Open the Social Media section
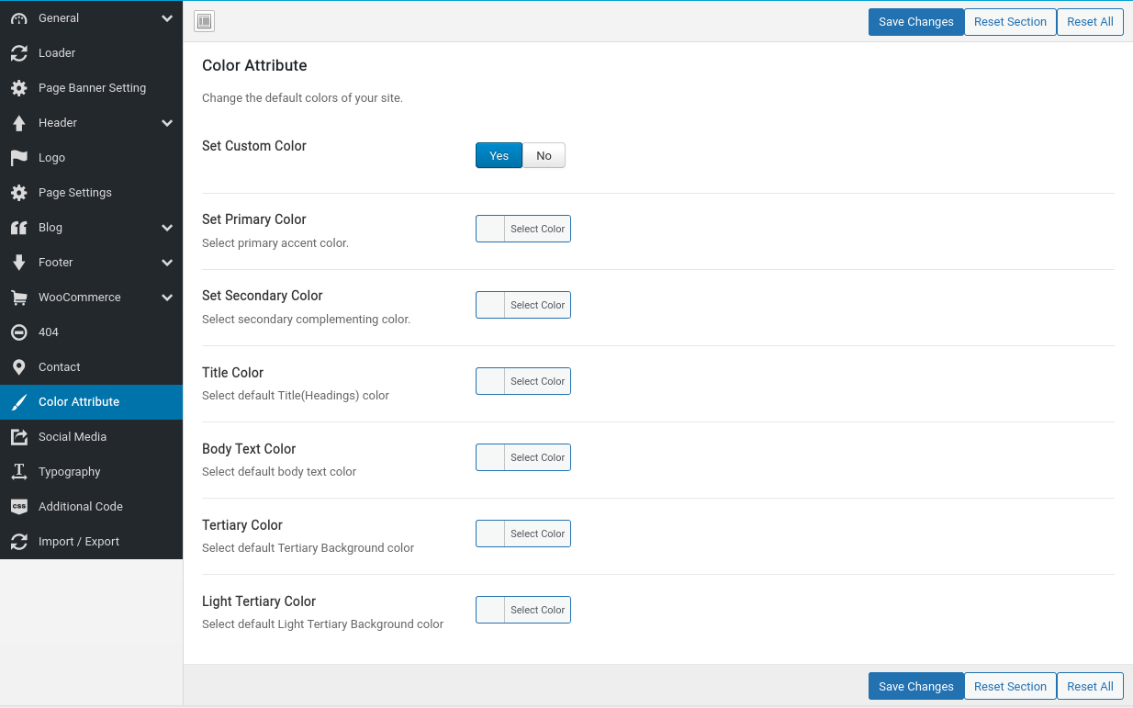 pos(91,437)
